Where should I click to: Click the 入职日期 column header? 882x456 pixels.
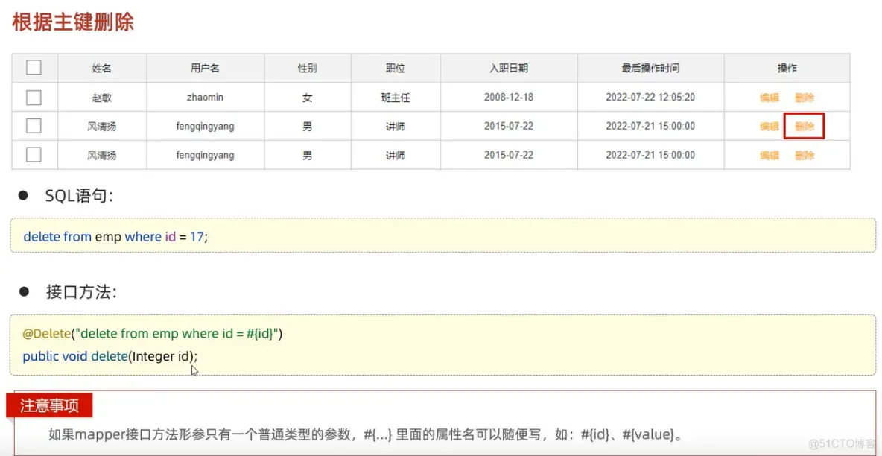(509, 68)
